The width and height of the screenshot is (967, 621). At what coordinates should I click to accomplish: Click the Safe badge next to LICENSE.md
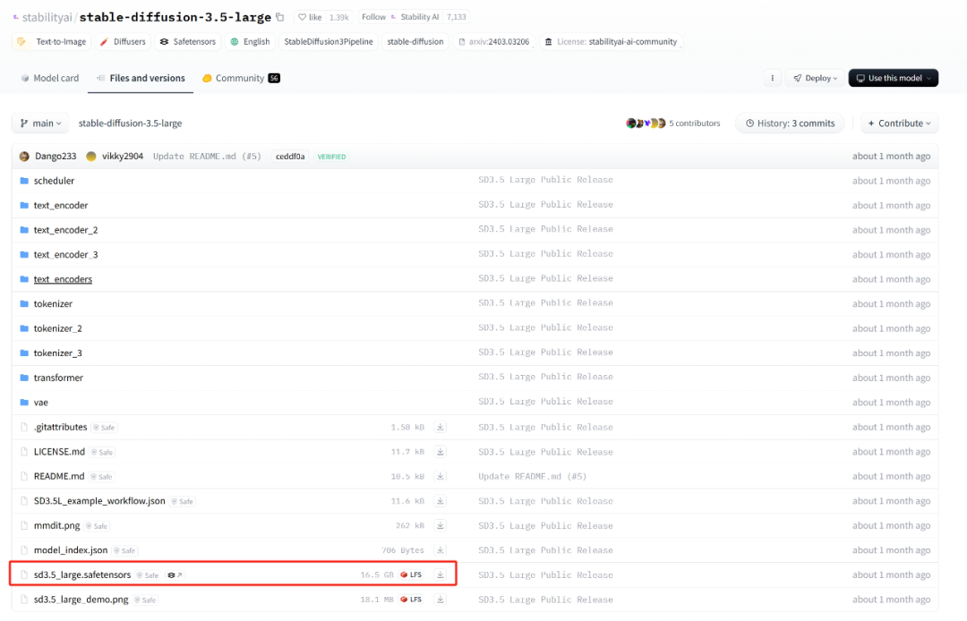103,453
